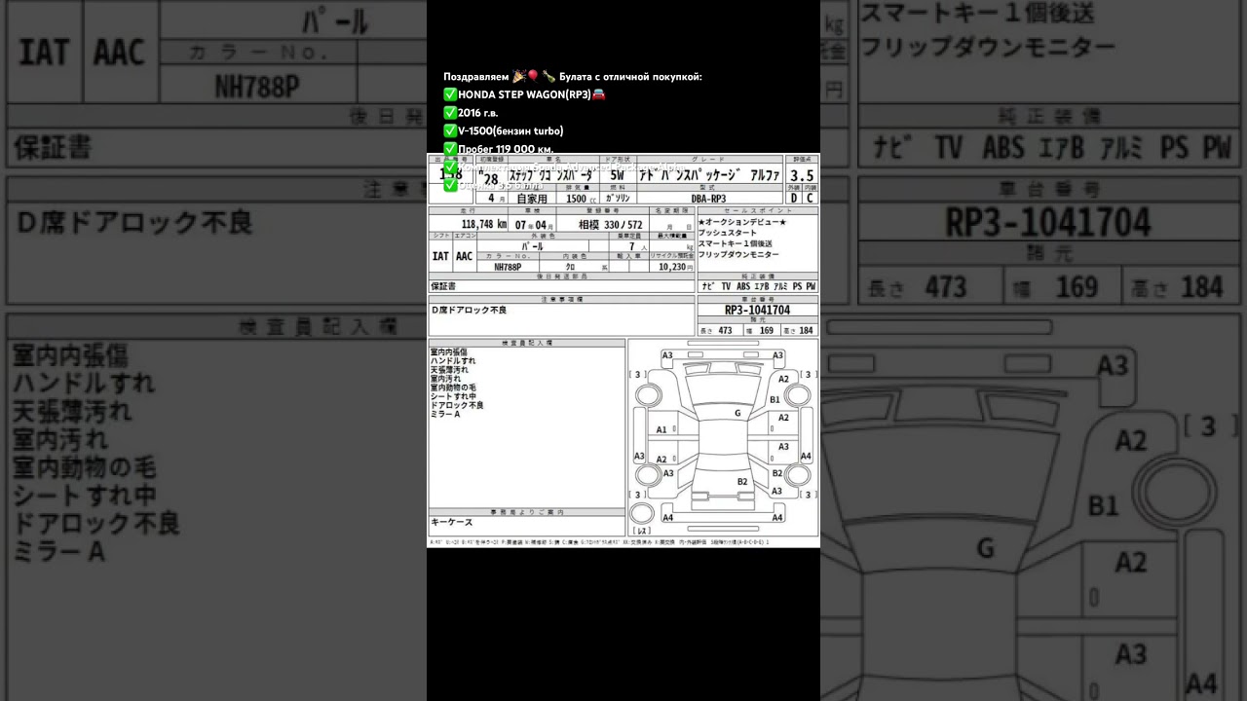The height and width of the screenshot is (701, 1247).
Task: Click the green checkmark beside Пробег 119 000 км.
Action: tap(450, 149)
